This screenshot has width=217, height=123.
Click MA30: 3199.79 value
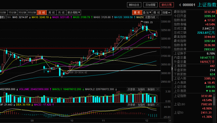click(82, 17)
